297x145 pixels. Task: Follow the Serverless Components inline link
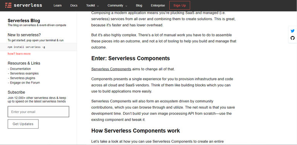click(x=111, y=69)
